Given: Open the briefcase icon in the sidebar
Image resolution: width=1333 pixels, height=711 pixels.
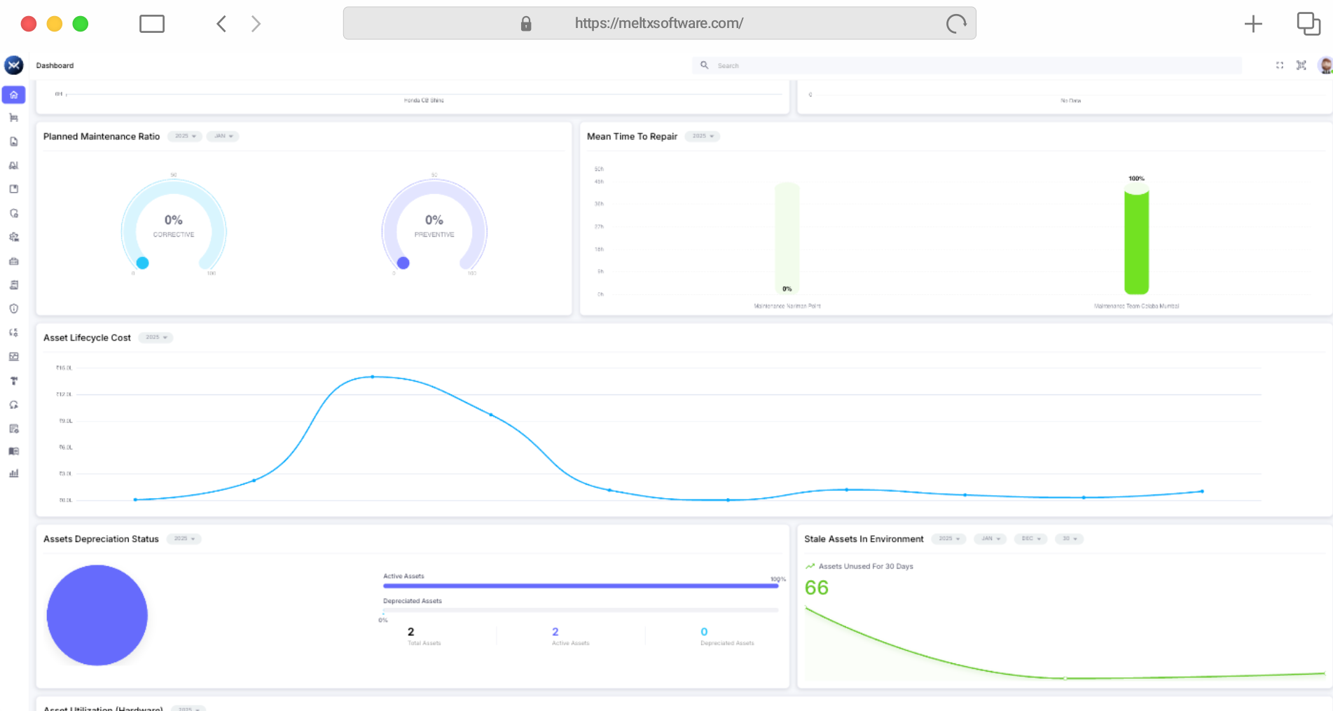Looking at the screenshot, I should pyautogui.click(x=14, y=261).
